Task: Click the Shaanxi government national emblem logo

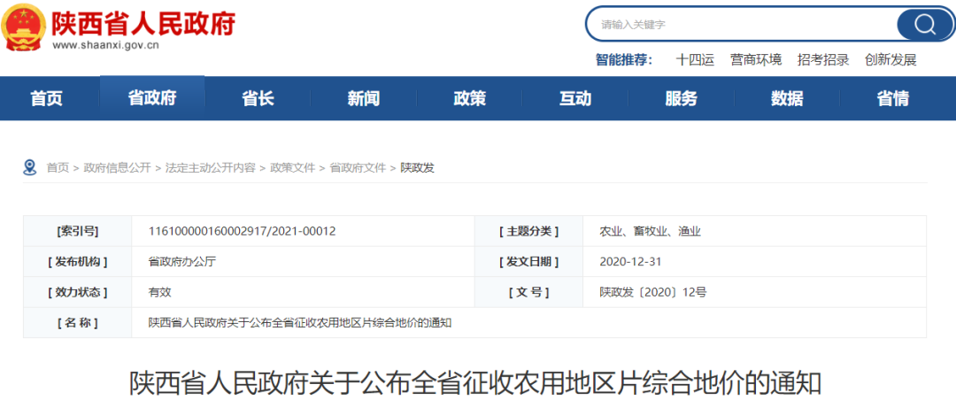Action: coord(23,27)
